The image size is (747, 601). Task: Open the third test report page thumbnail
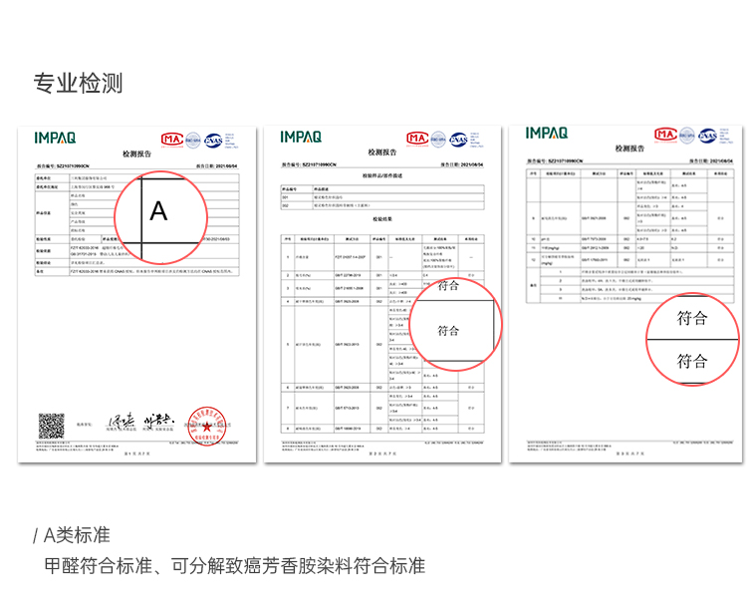(625, 294)
